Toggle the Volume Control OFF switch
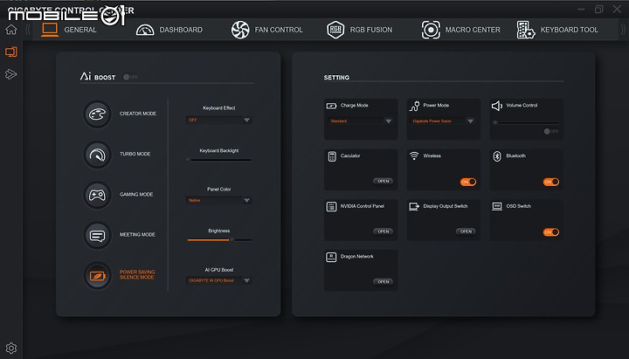This screenshot has height=359, width=629. click(550, 131)
